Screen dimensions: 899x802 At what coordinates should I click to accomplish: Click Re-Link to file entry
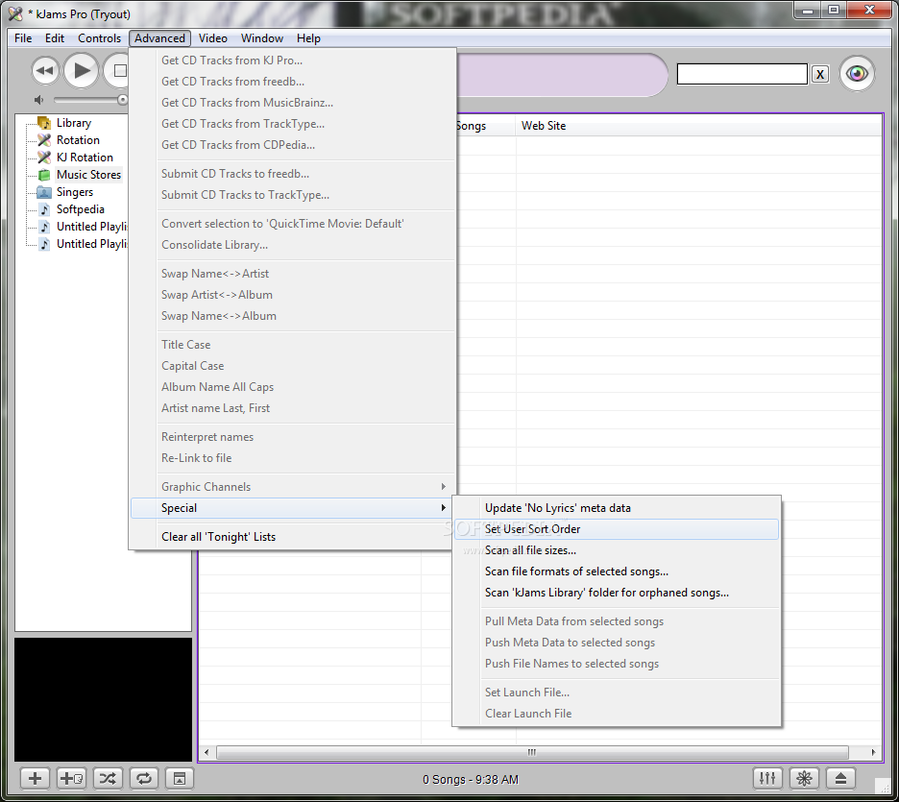[292, 458]
